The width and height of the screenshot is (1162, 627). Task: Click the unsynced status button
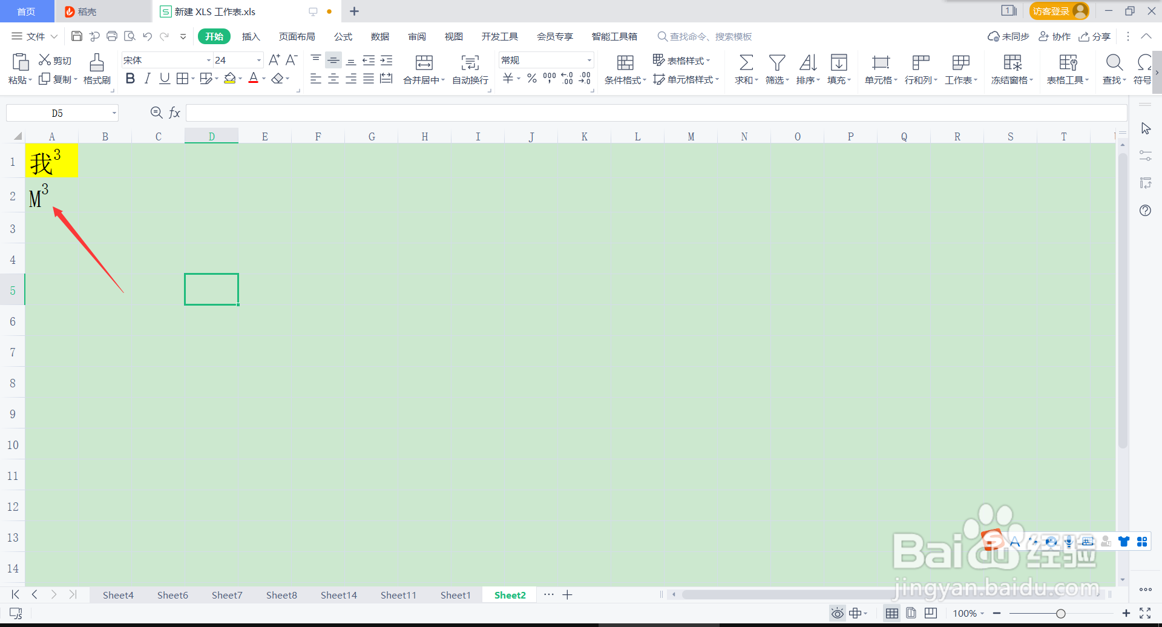tap(1008, 36)
